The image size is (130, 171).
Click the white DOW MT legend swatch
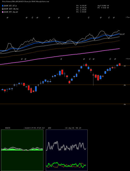point(3,9)
